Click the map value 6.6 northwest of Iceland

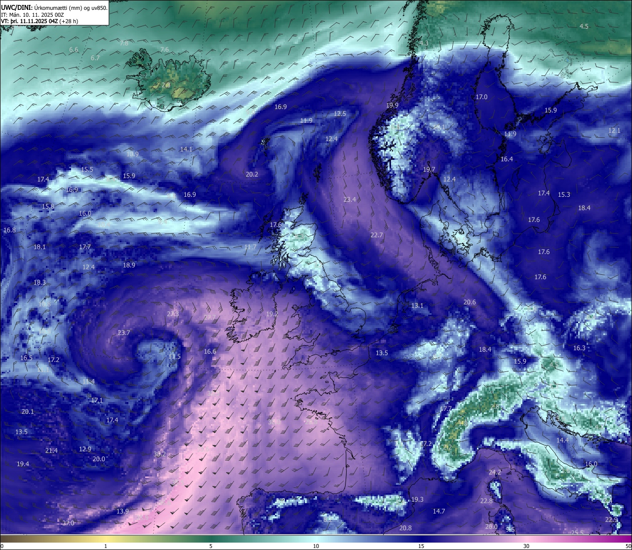[x=74, y=49]
